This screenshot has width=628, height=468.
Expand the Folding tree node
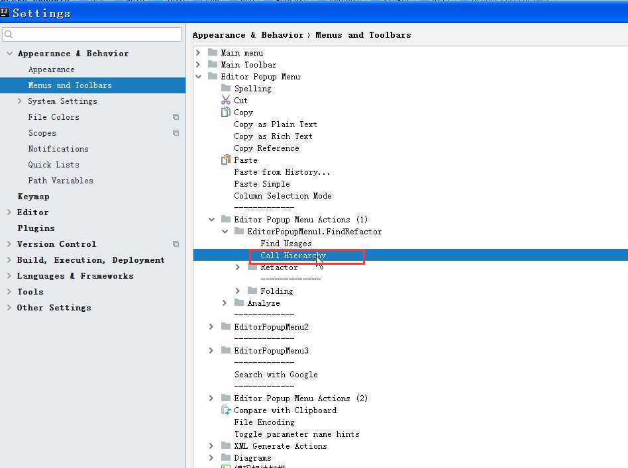tap(238, 291)
